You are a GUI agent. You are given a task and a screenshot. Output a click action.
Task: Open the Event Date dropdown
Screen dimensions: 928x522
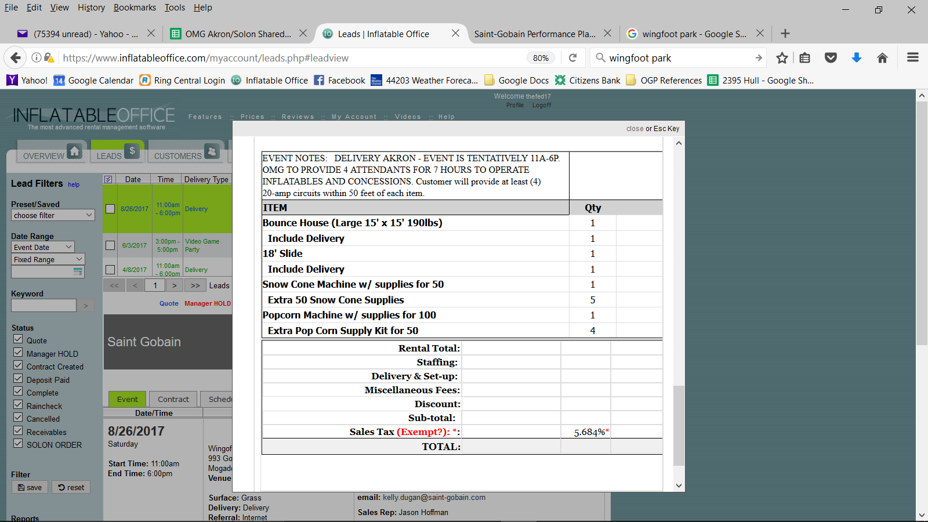coord(43,247)
